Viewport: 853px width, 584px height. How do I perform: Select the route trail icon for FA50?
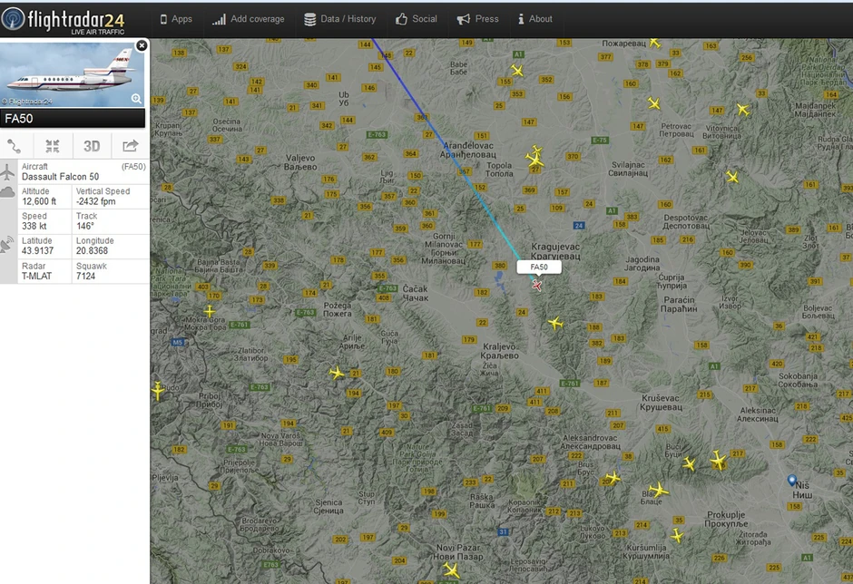click(15, 145)
